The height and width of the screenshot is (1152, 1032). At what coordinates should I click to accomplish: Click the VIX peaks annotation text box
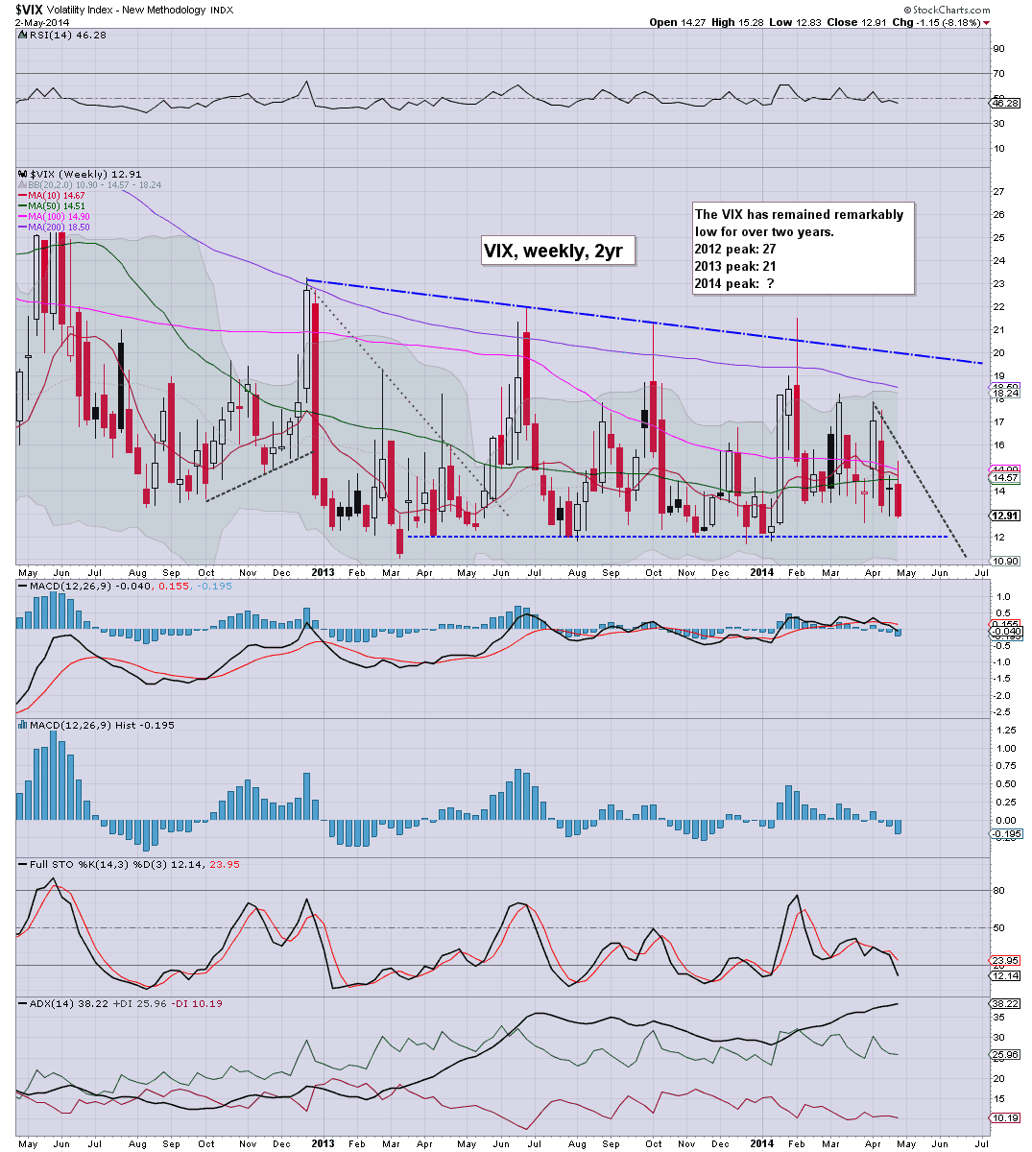point(803,249)
